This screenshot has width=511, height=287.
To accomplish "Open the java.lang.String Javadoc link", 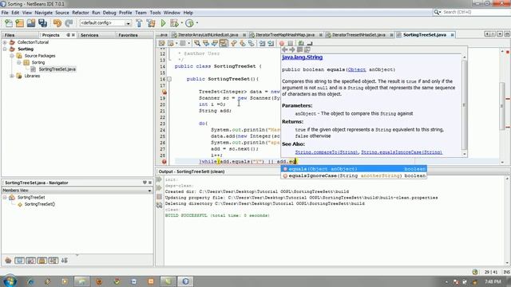I will pyautogui.click(x=302, y=57).
